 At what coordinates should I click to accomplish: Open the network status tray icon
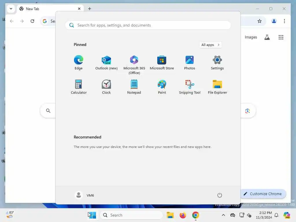pyautogui.click(x=242, y=215)
